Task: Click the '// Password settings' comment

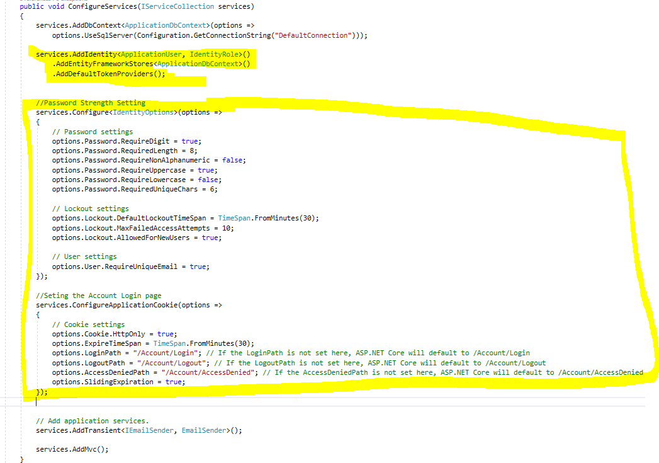Action: coord(93,132)
